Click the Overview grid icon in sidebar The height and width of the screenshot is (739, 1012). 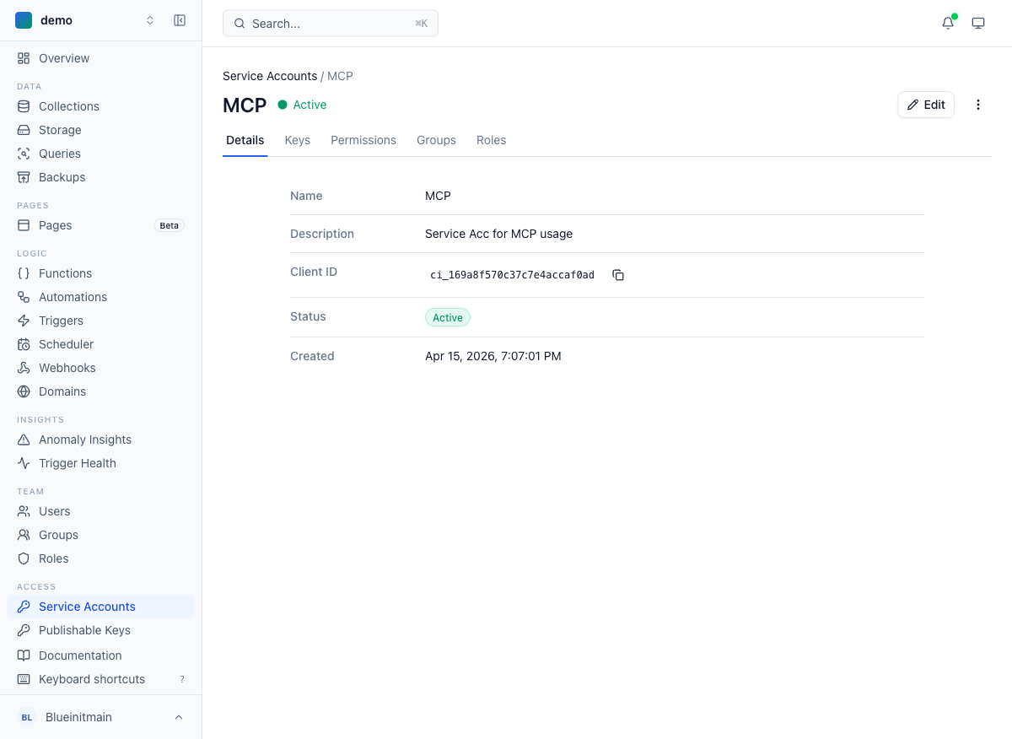(24, 58)
